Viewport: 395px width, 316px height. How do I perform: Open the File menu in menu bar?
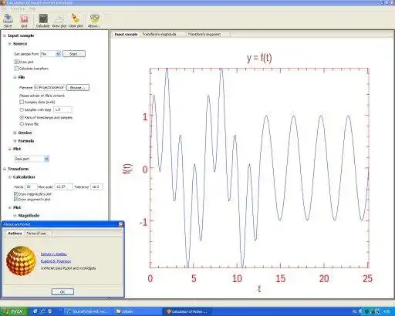4,8
